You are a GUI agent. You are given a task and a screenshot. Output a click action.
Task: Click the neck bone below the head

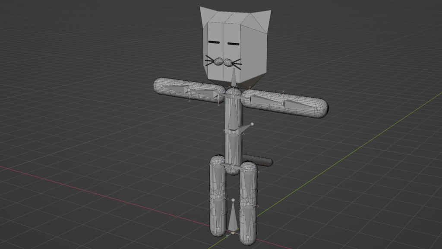(234, 78)
